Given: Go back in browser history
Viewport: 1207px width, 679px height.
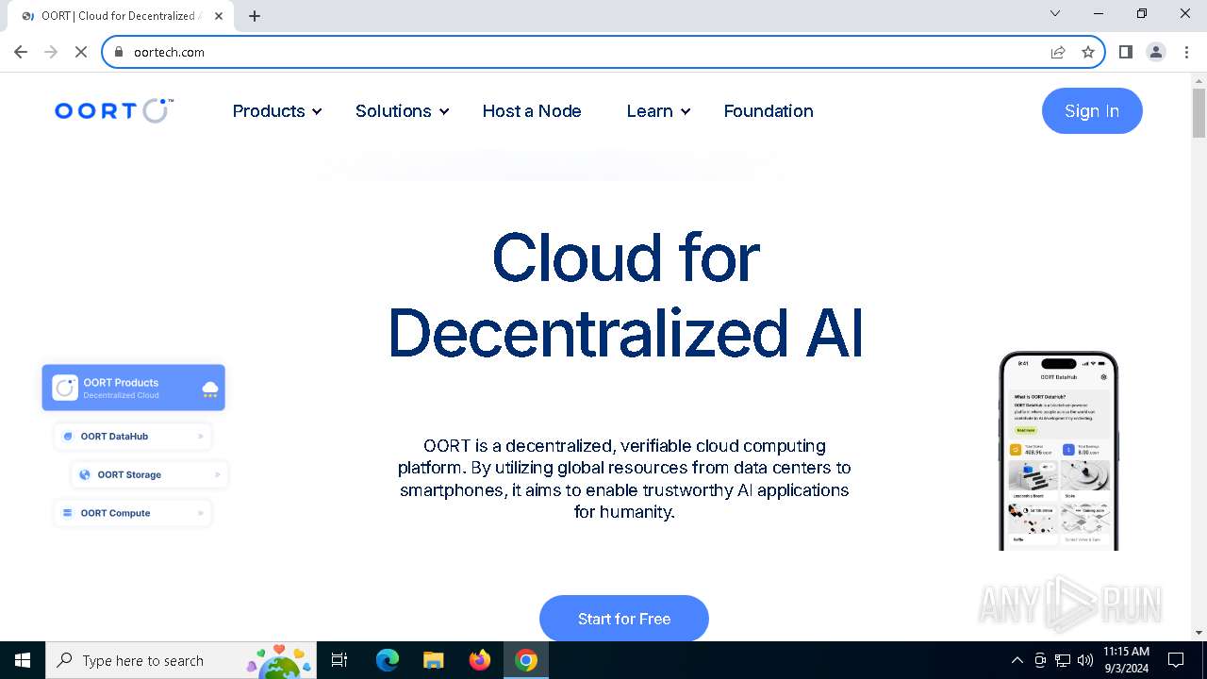Looking at the screenshot, I should [x=21, y=52].
